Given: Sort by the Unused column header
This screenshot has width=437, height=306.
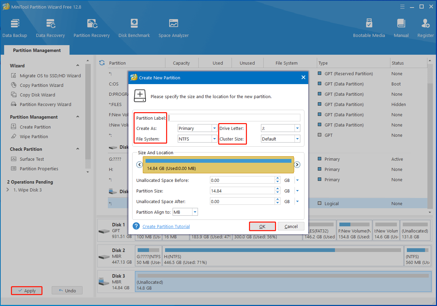Looking at the screenshot, I should (x=247, y=63).
